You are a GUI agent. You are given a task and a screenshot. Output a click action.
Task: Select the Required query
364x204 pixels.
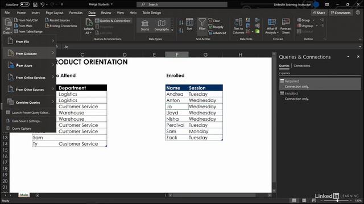pyautogui.click(x=320, y=84)
